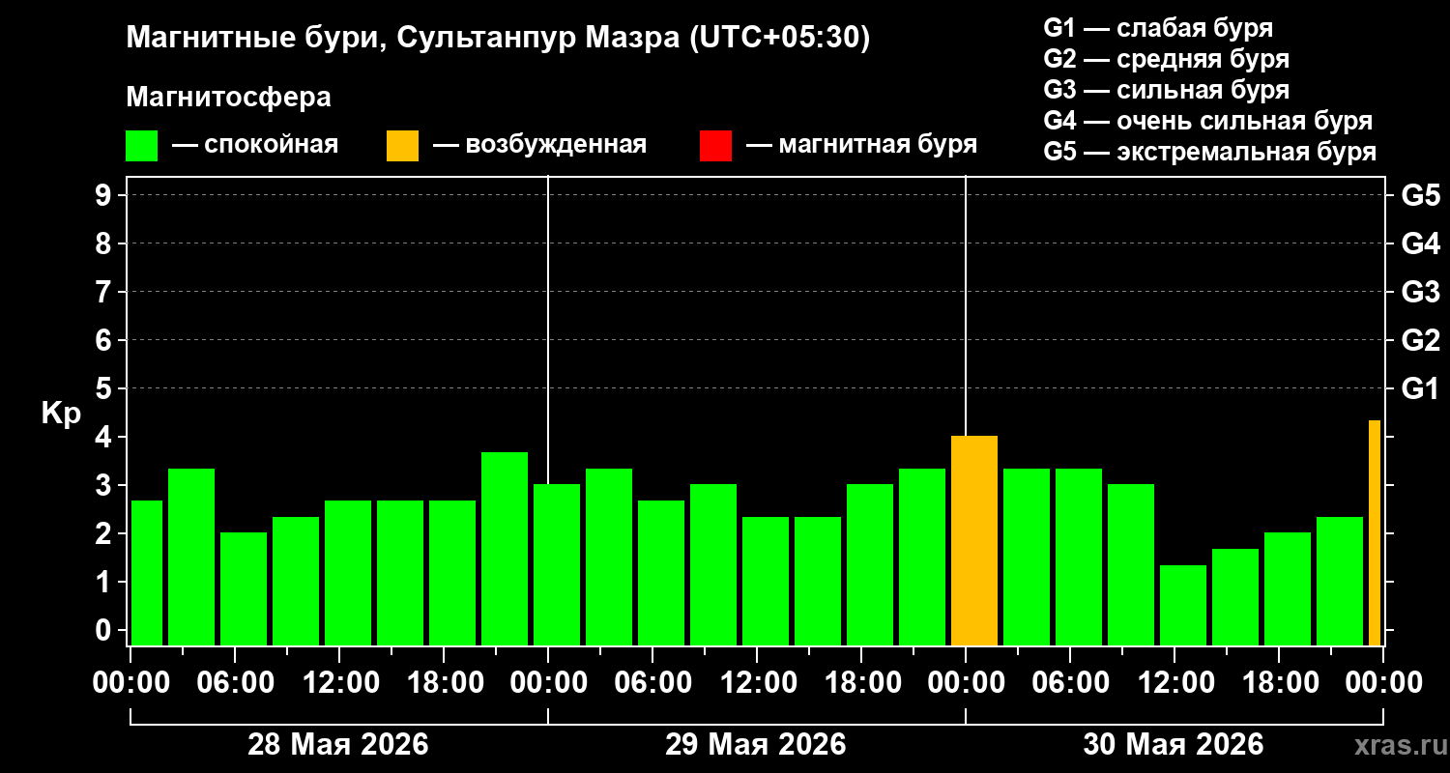Click the '29 Мая 2026' date label
The image size is (1450, 773).
(x=756, y=744)
